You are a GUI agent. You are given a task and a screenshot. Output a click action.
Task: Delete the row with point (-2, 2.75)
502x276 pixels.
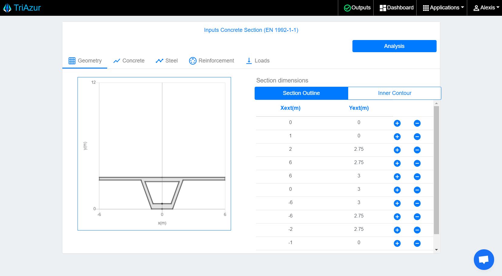[417, 230]
